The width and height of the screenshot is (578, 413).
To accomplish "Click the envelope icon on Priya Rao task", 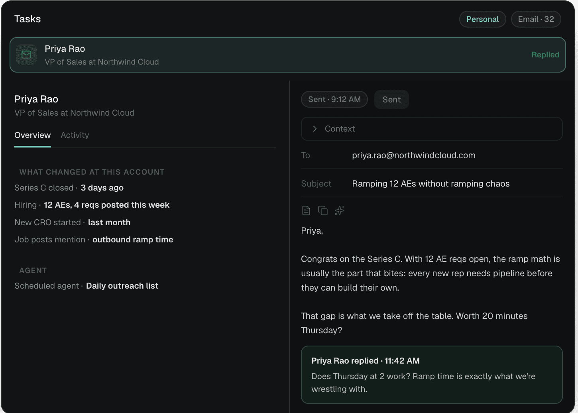I will point(26,55).
